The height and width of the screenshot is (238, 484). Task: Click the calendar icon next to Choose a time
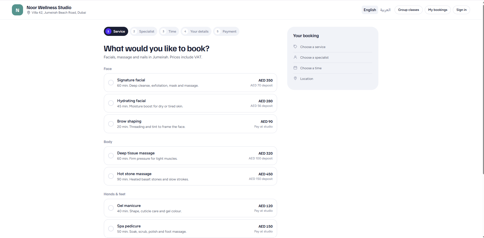coord(295,68)
